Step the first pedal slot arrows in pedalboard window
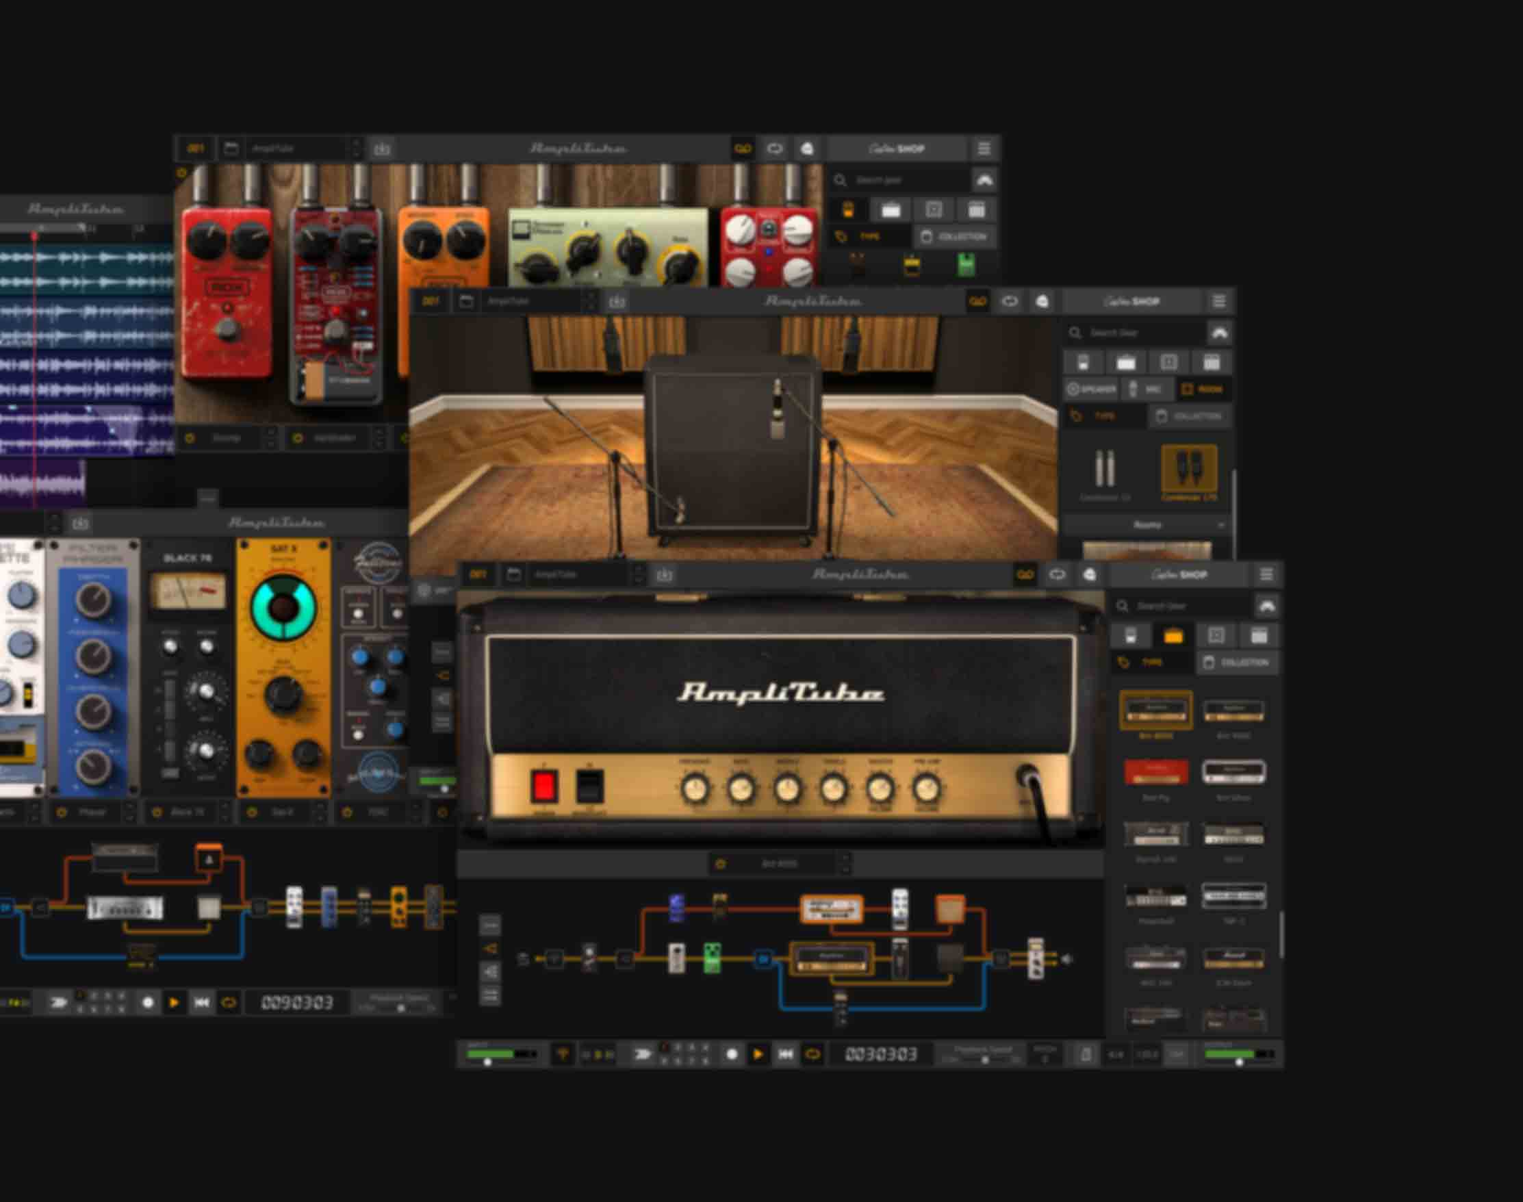 coord(270,437)
